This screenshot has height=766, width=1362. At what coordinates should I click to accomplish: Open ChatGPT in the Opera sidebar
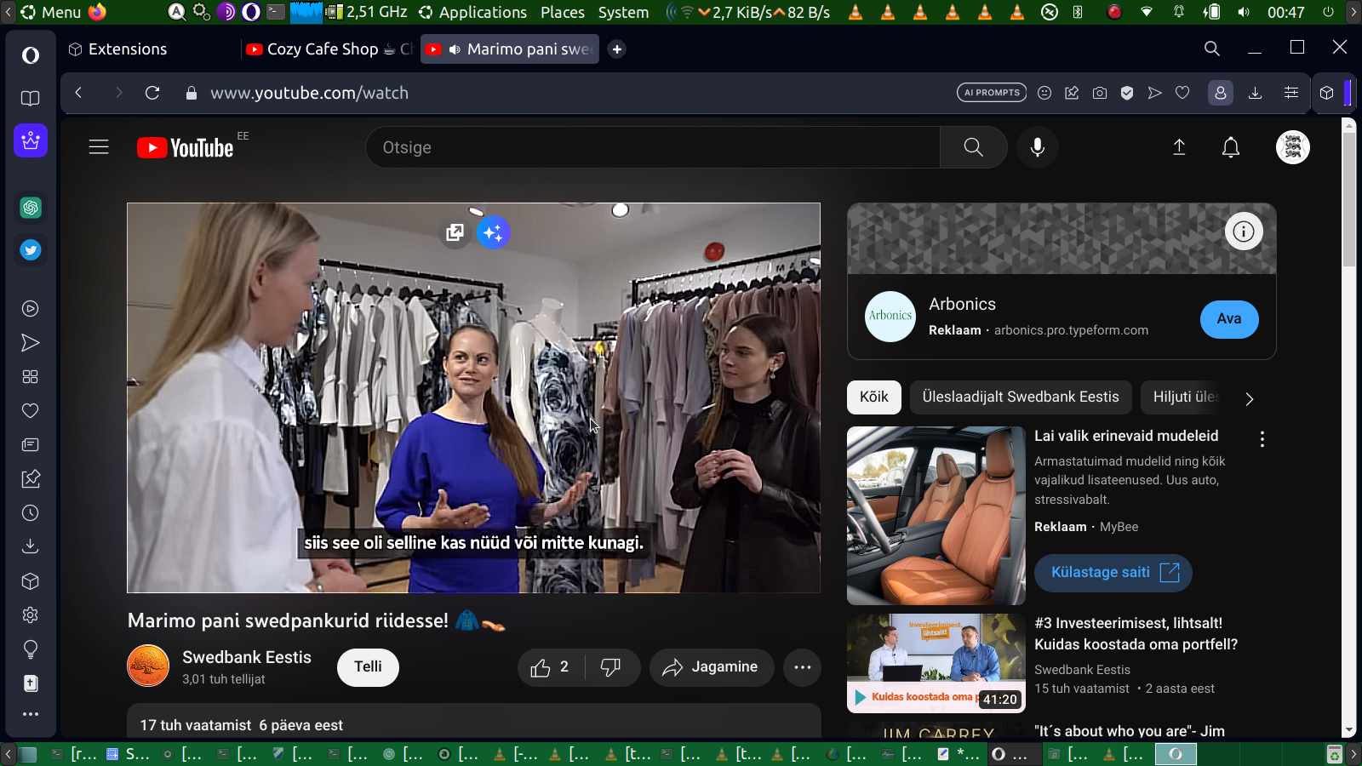31,208
